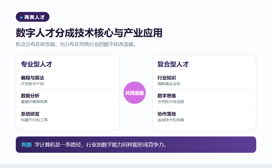Click the 专业型人才 card heading
Screen dimensions: 272x168
36,64
